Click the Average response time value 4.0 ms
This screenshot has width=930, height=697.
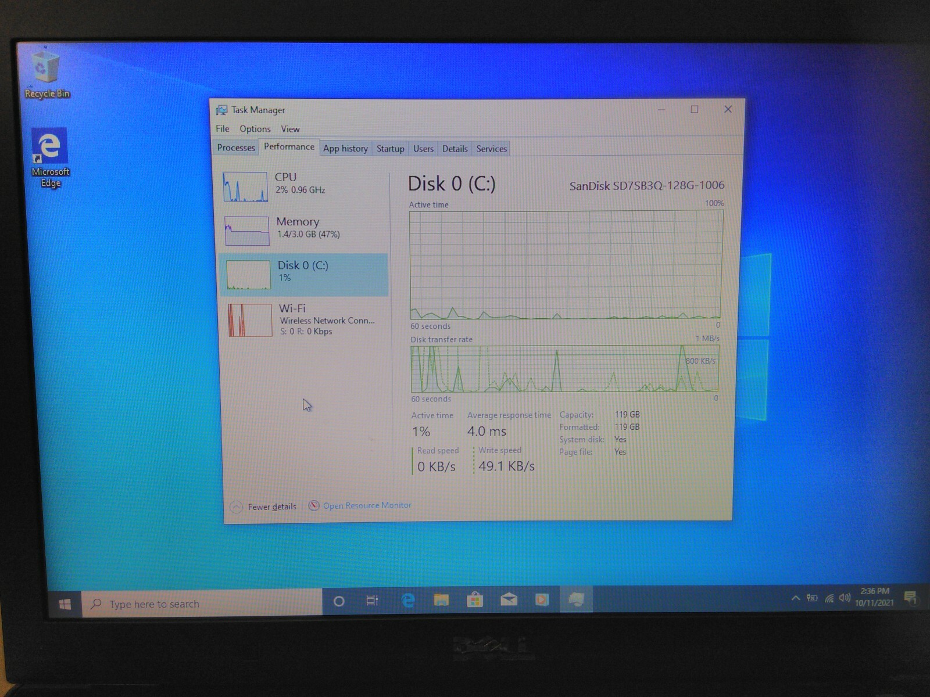(487, 431)
